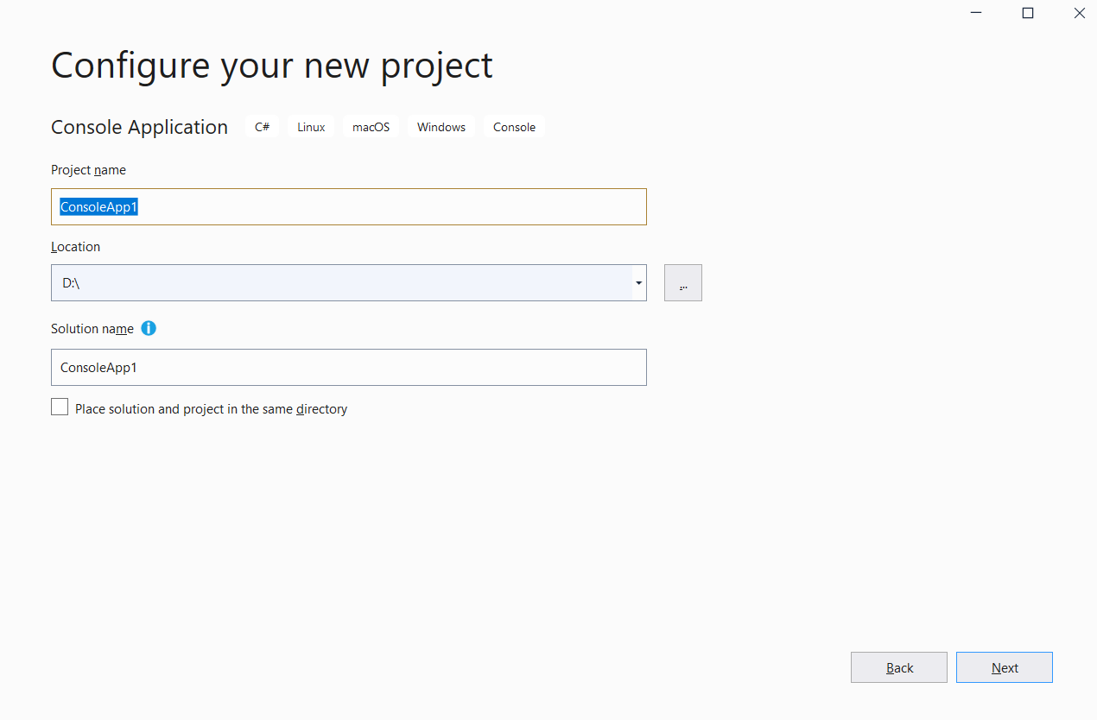Click the "Project name" field label
The height and width of the screenshot is (720, 1097).
[x=88, y=170]
